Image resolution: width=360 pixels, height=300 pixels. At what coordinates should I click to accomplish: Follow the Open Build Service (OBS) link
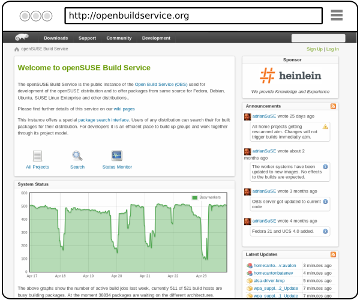[161, 84]
